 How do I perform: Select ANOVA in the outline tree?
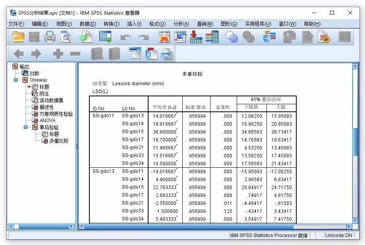pyautogui.click(x=47, y=121)
